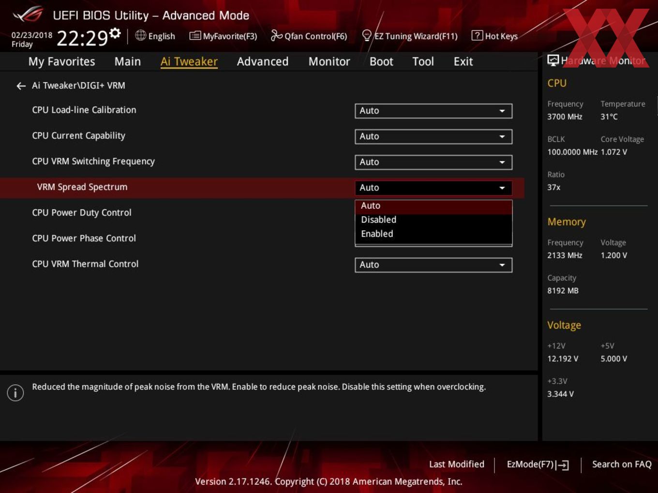Screen dimensions: 658x493
Task: Click the 3700 MHz CPU frequency value
Action: click(x=565, y=117)
